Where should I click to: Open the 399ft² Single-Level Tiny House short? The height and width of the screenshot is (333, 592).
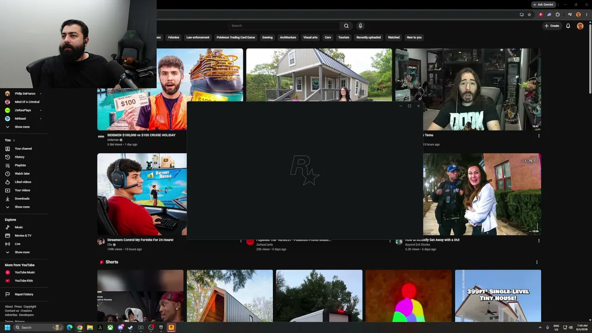pyautogui.click(x=498, y=296)
